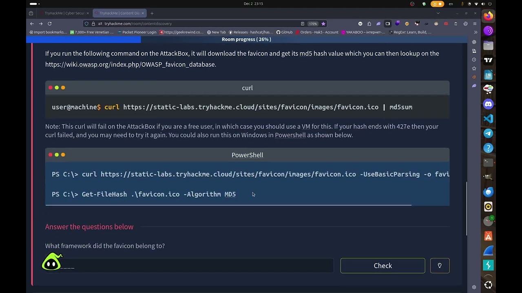
Task: Click the VM underlined term
Action: click(306, 127)
